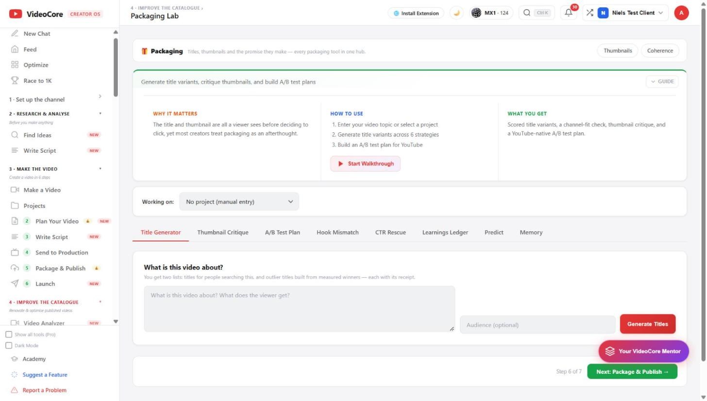
Task: Focus the Audience (optional) field
Action: coord(538,325)
